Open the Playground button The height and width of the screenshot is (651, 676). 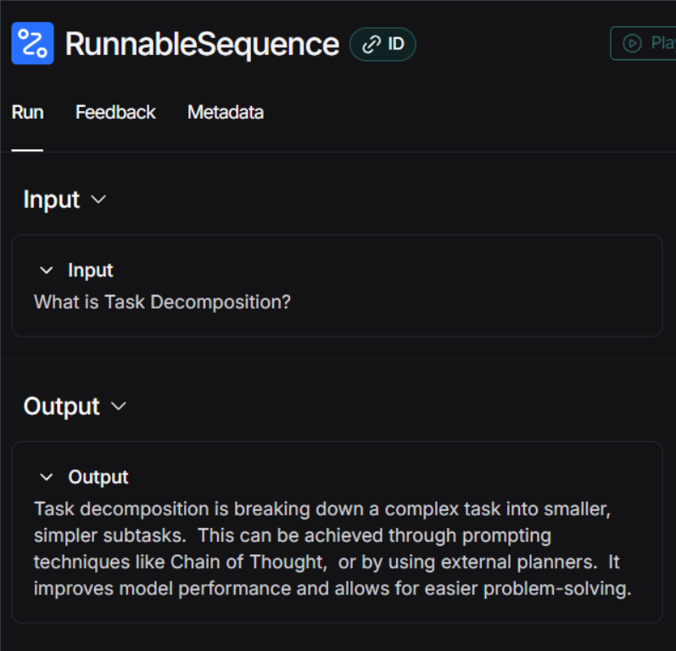tap(643, 43)
